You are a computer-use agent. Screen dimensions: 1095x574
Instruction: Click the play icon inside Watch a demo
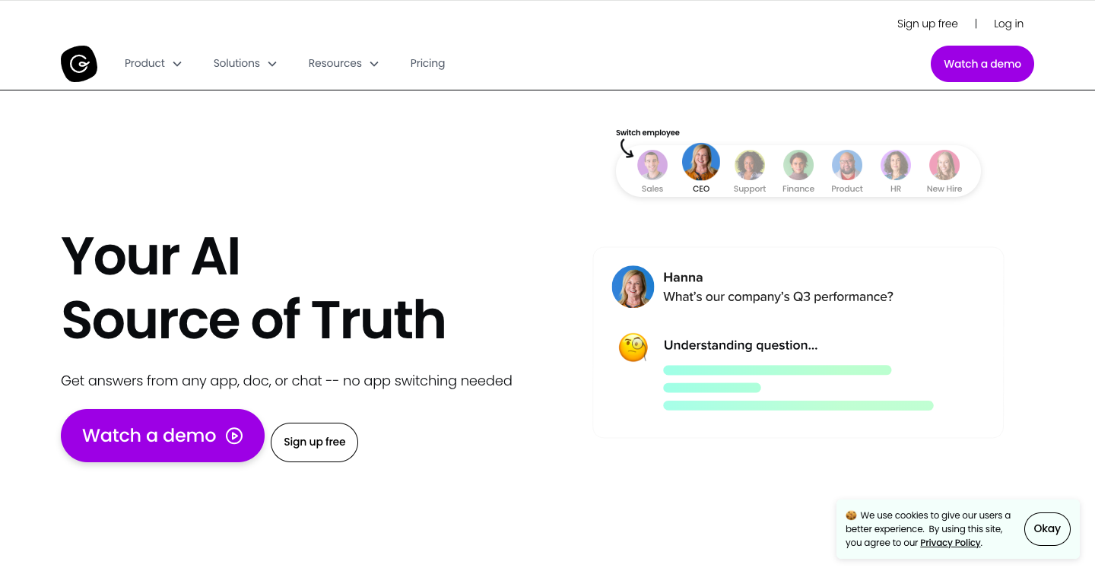pos(233,436)
